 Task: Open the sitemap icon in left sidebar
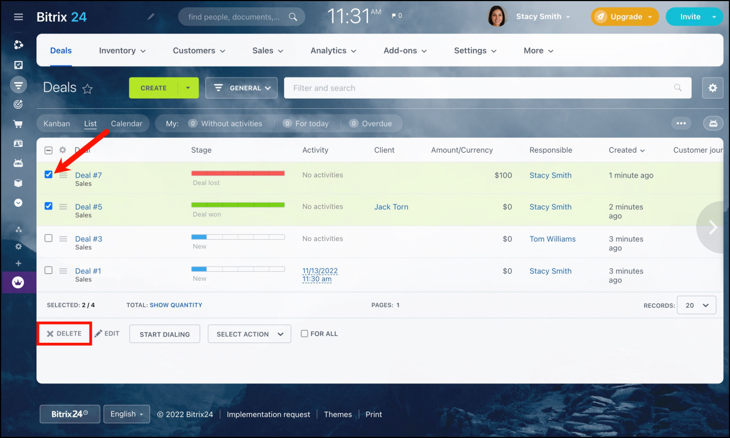coord(18,229)
